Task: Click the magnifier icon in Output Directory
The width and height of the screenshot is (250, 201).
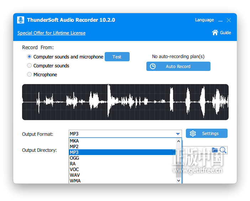Action: coord(223,150)
